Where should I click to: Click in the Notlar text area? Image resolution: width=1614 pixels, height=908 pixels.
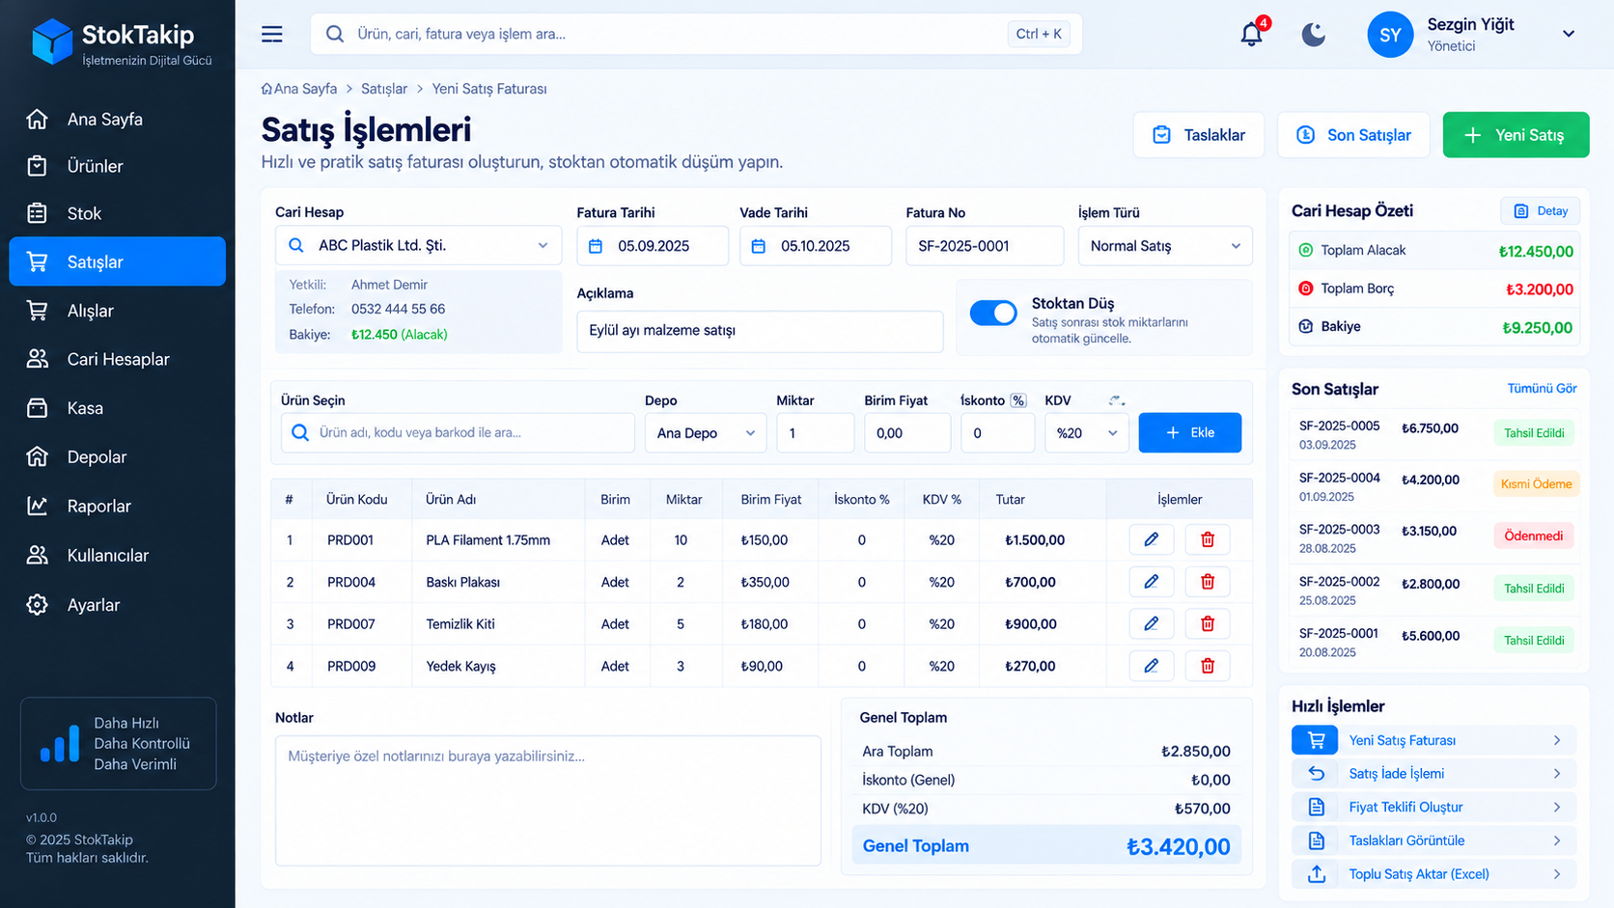point(547,801)
